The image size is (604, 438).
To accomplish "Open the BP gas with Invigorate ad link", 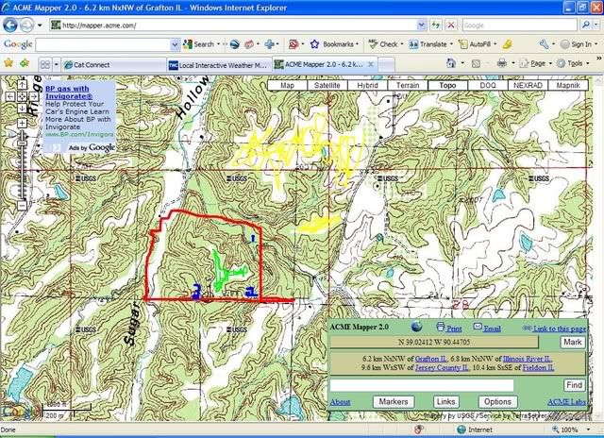I will [x=69, y=93].
